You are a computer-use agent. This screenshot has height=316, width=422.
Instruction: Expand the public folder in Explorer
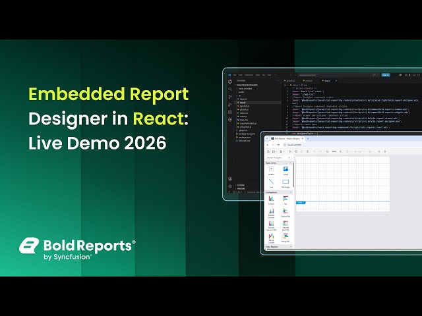tap(241, 92)
